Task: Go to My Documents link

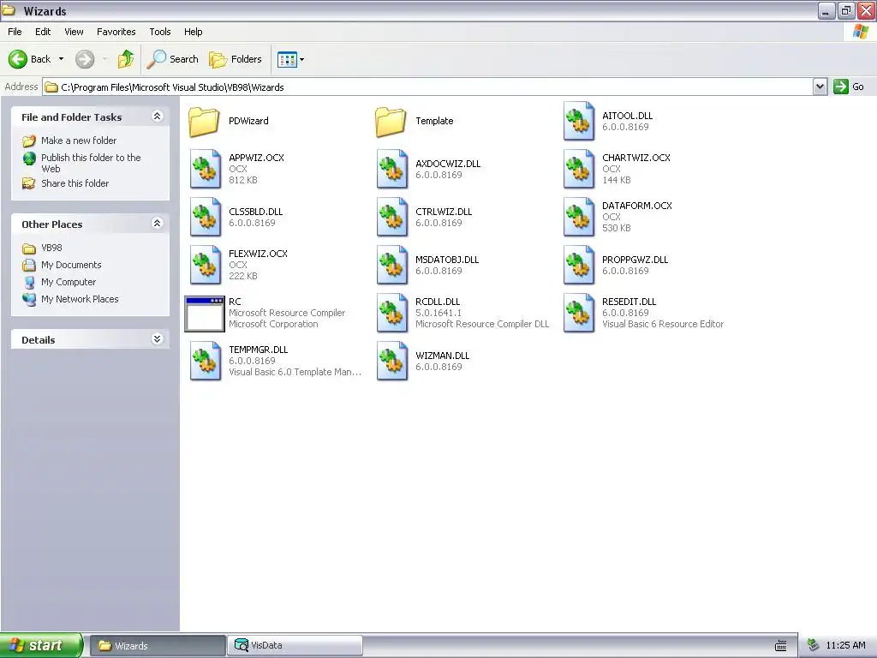Action: point(71,265)
